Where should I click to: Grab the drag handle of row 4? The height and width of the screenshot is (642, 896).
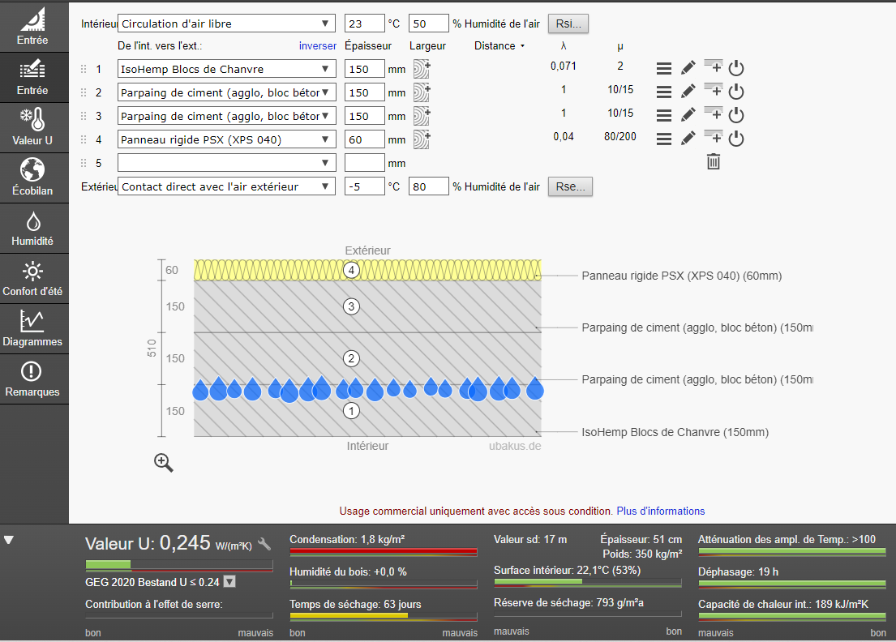(x=84, y=139)
